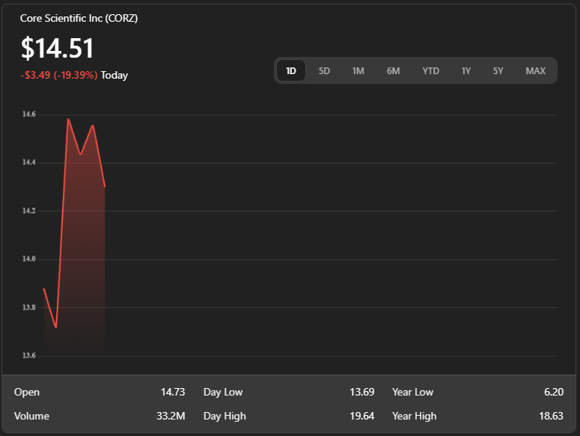Viewport: 580px width, 436px height.
Task: Switch to the 6M chart view
Action: point(393,71)
